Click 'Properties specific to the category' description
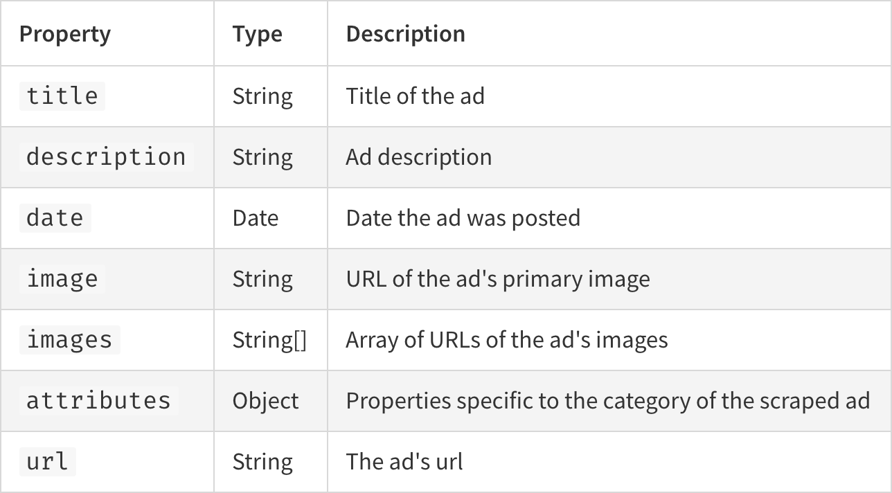Viewport: 892px width, 493px height. (608, 401)
